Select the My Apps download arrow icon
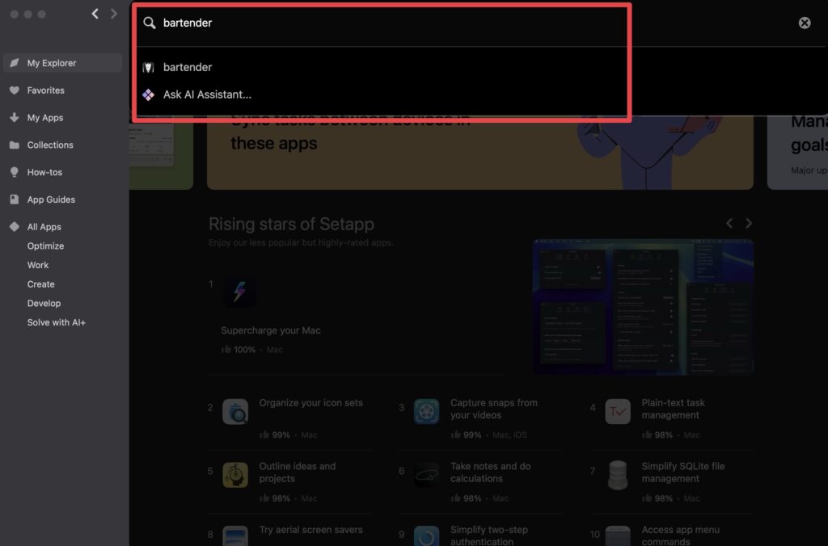The height and width of the screenshot is (546, 828). [15, 117]
